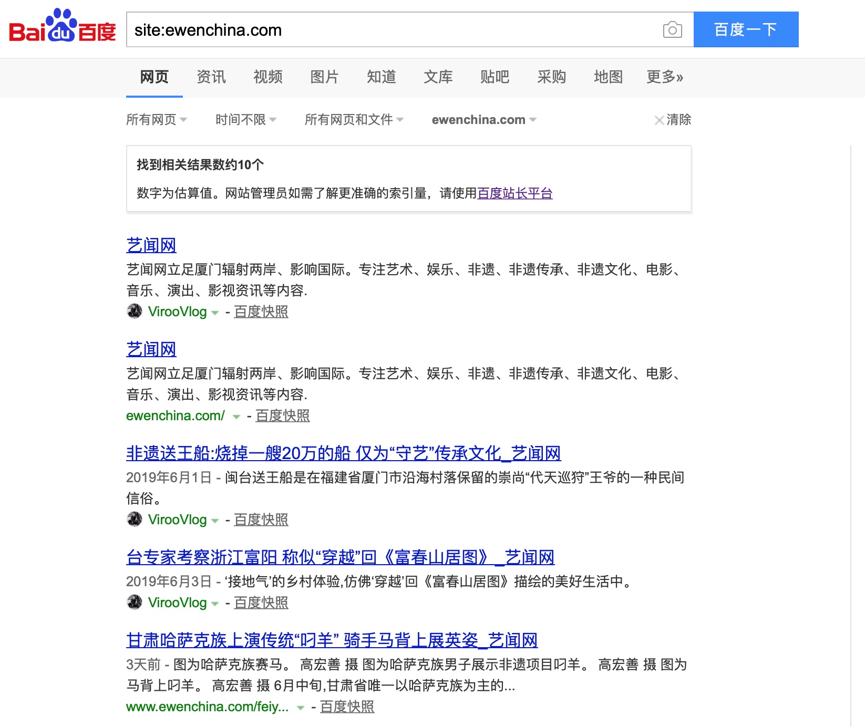Open the 所有网页和文件 file type dropdown
Screen dimensions: 865x727
(x=354, y=120)
